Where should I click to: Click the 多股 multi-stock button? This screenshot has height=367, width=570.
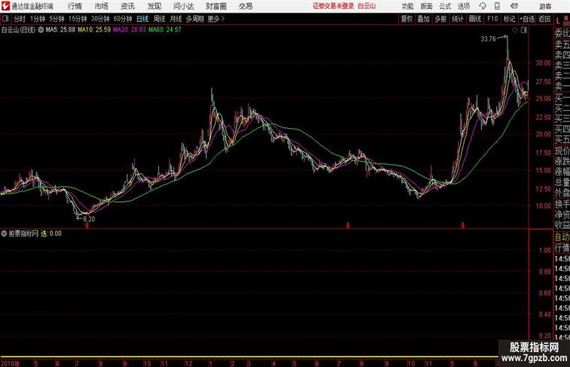coord(440,19)
